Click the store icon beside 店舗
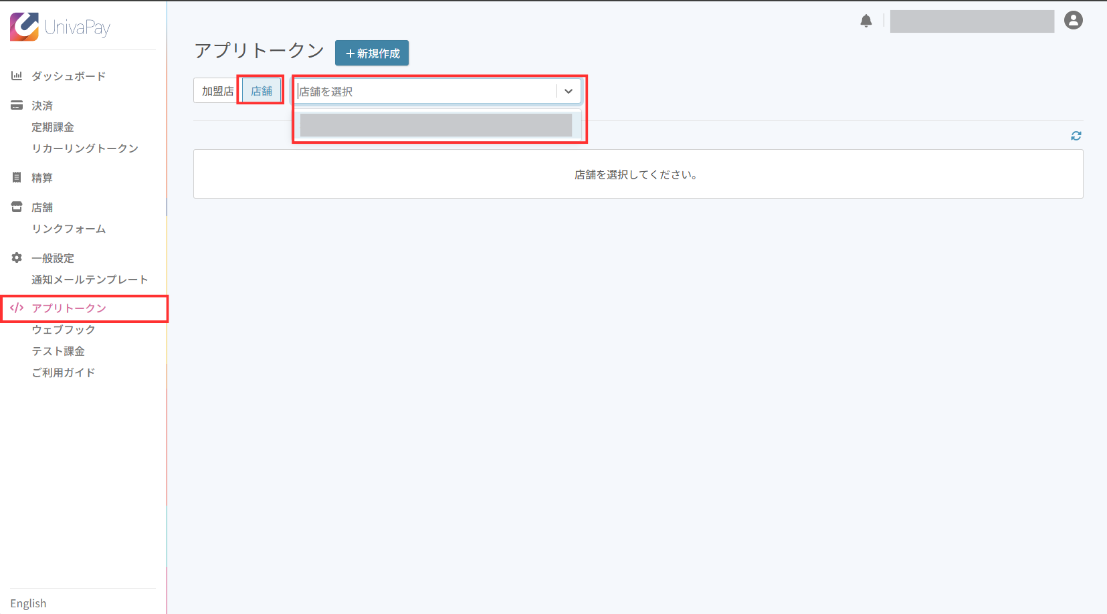Screen dimensions: 1107x614 click(17, 207)
